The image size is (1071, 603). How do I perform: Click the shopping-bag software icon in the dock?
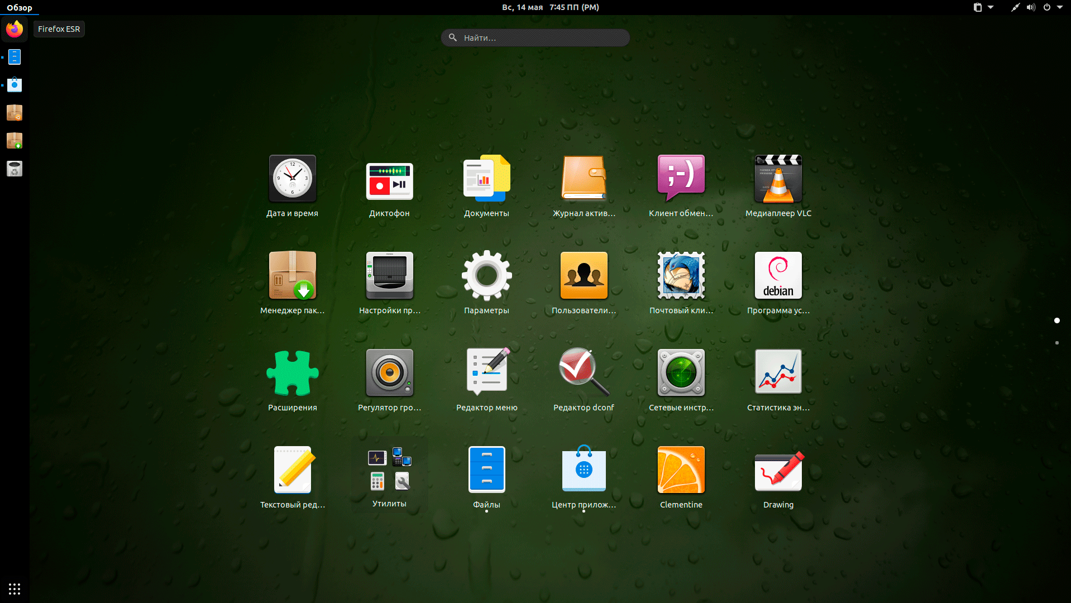coord(15,85)
